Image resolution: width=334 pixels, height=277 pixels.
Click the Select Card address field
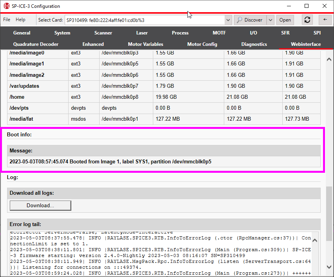pyautogui.click(x=145, y=20)
